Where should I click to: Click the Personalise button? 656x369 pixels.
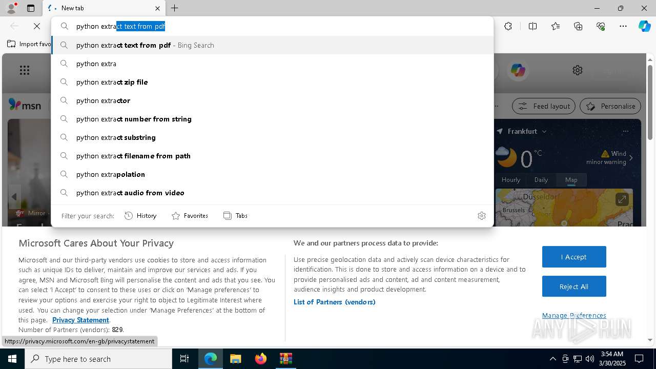[610, 106]
